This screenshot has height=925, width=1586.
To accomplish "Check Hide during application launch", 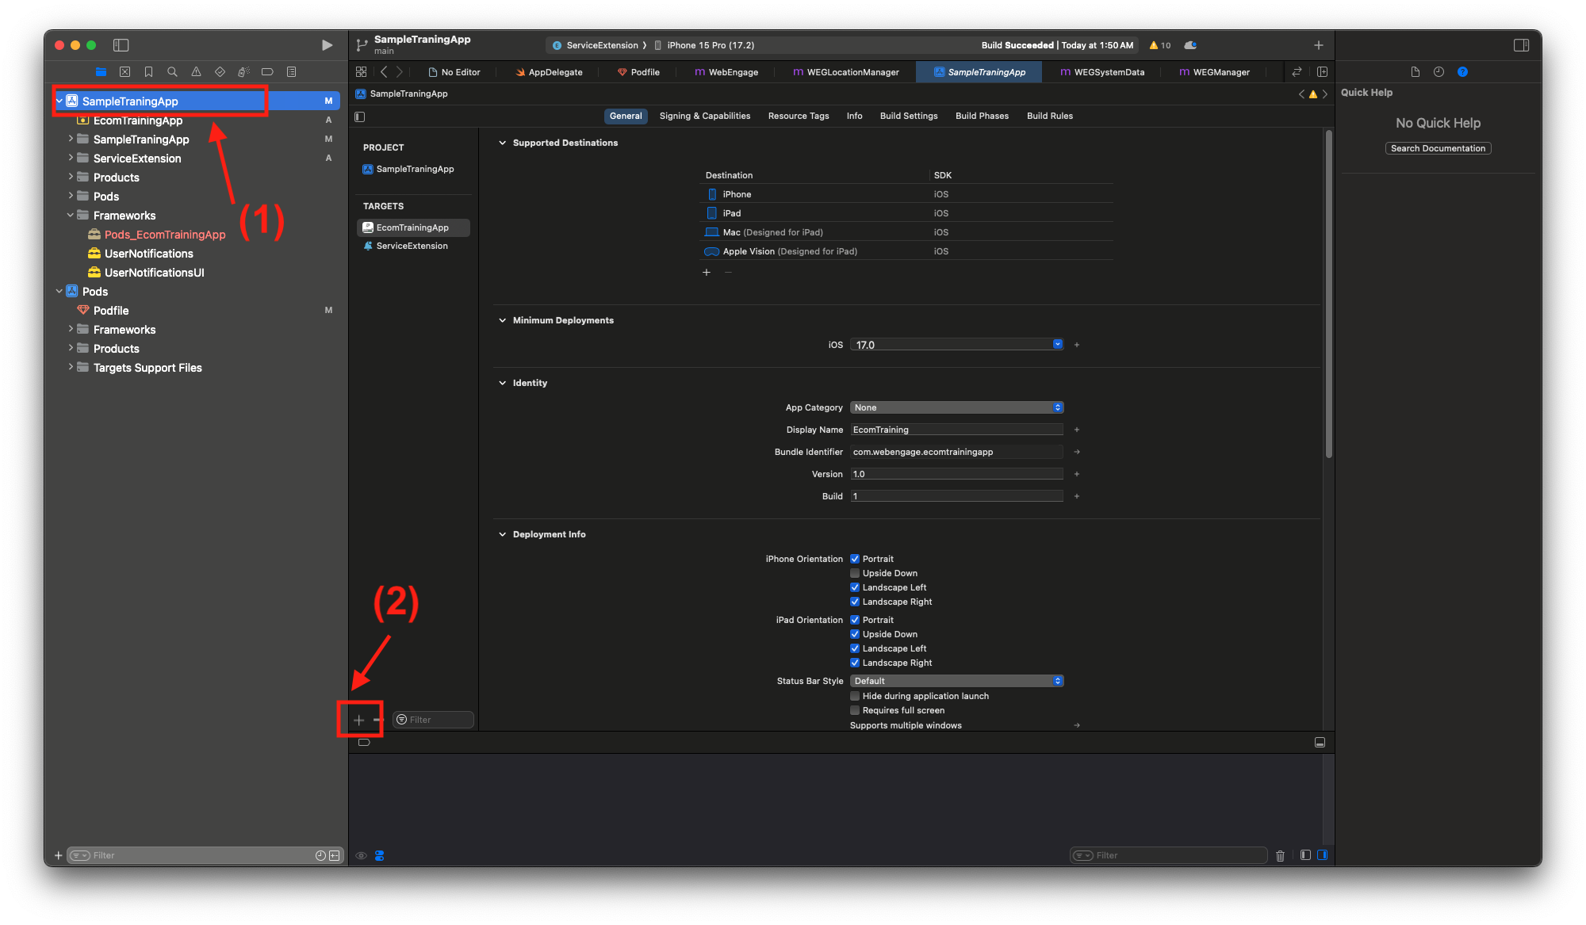I will coord(855,696).
